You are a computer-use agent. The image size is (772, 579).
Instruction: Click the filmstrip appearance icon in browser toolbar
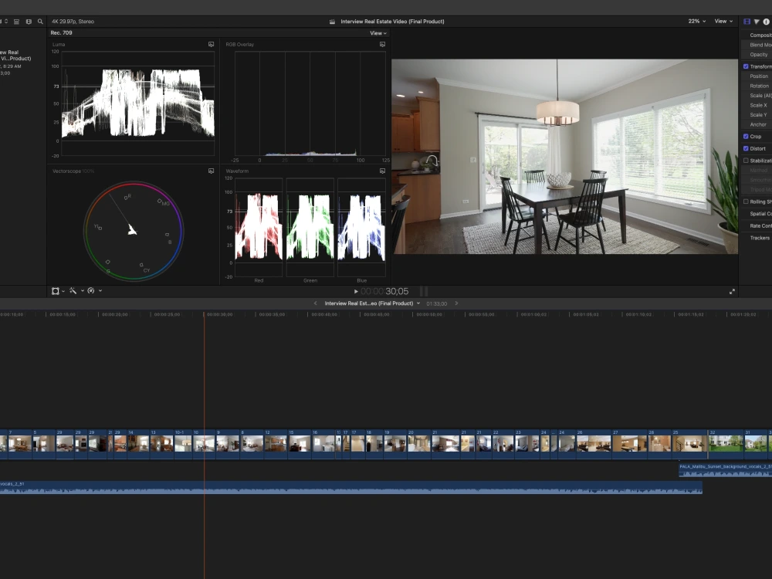(x=29, y=22)
